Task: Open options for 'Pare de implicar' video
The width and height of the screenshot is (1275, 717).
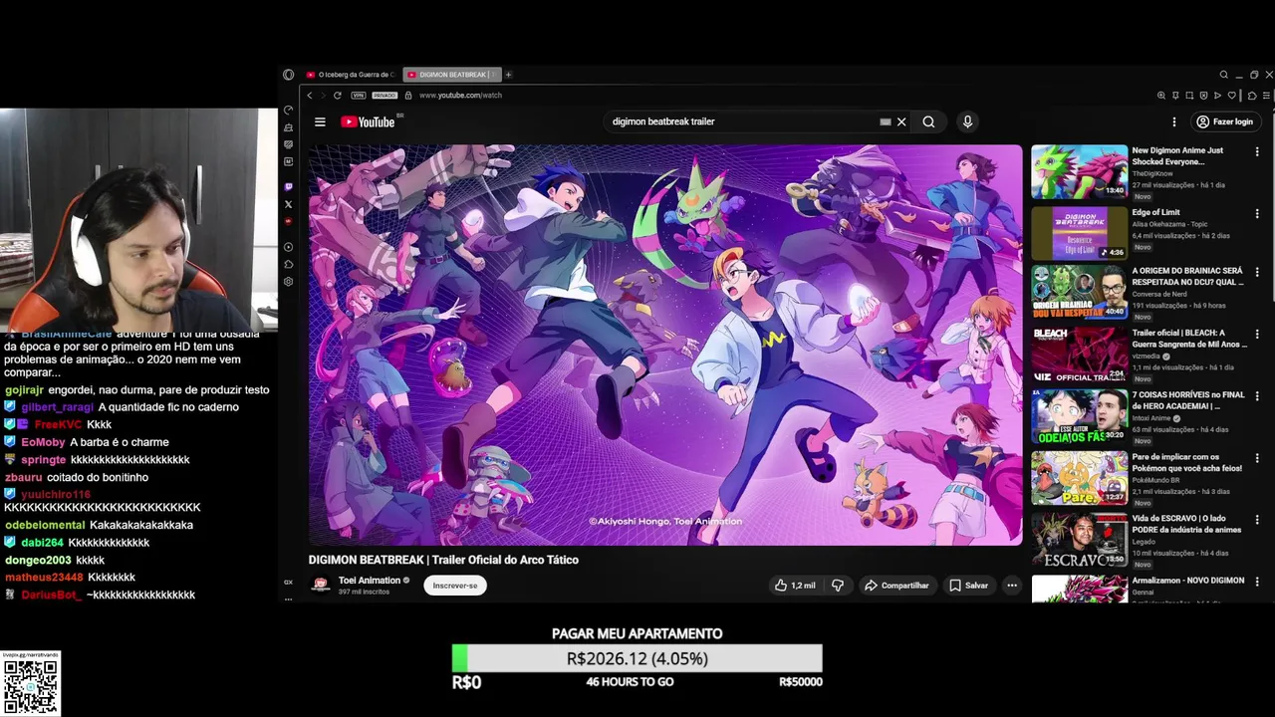Action: 1257,459
